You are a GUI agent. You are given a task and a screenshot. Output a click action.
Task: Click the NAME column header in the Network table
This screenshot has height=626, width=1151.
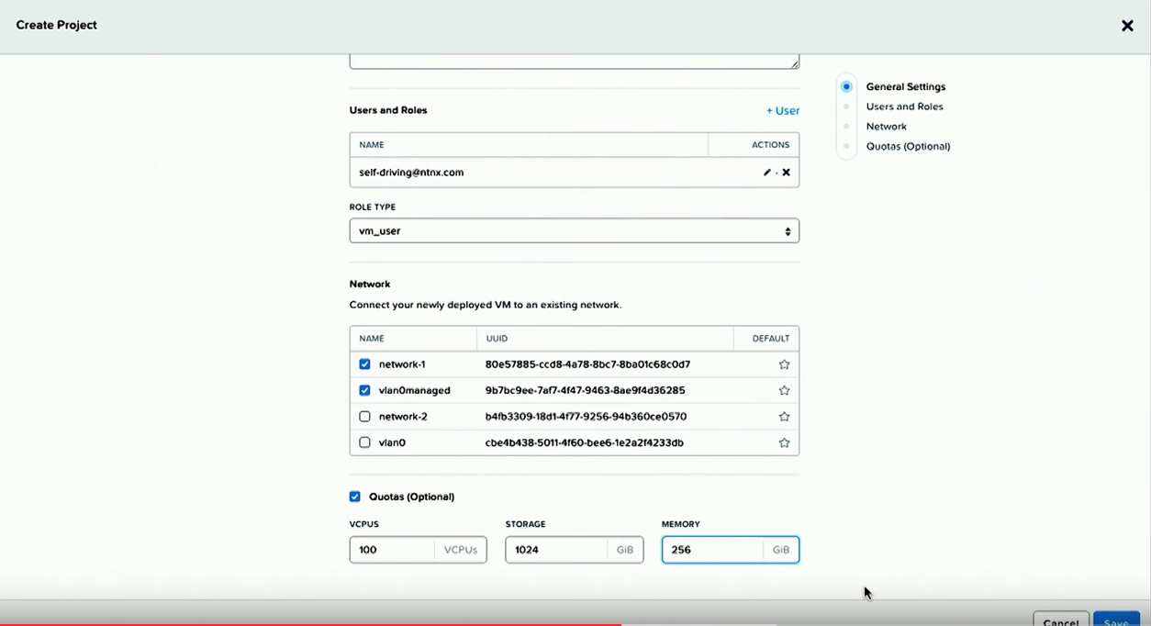(x=372, y=339)
